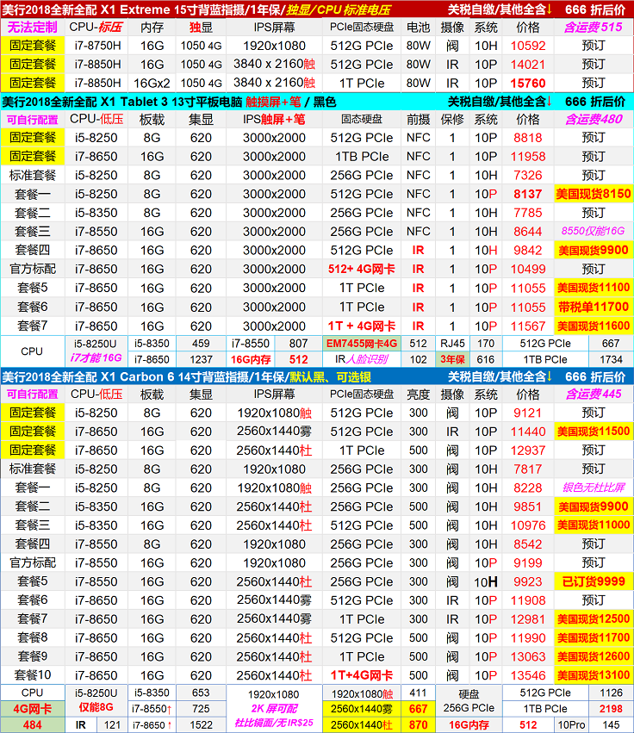Click the 美国现货11600 stock cell
This screenshot has width=634, height=733.
[x=593, y=326]
